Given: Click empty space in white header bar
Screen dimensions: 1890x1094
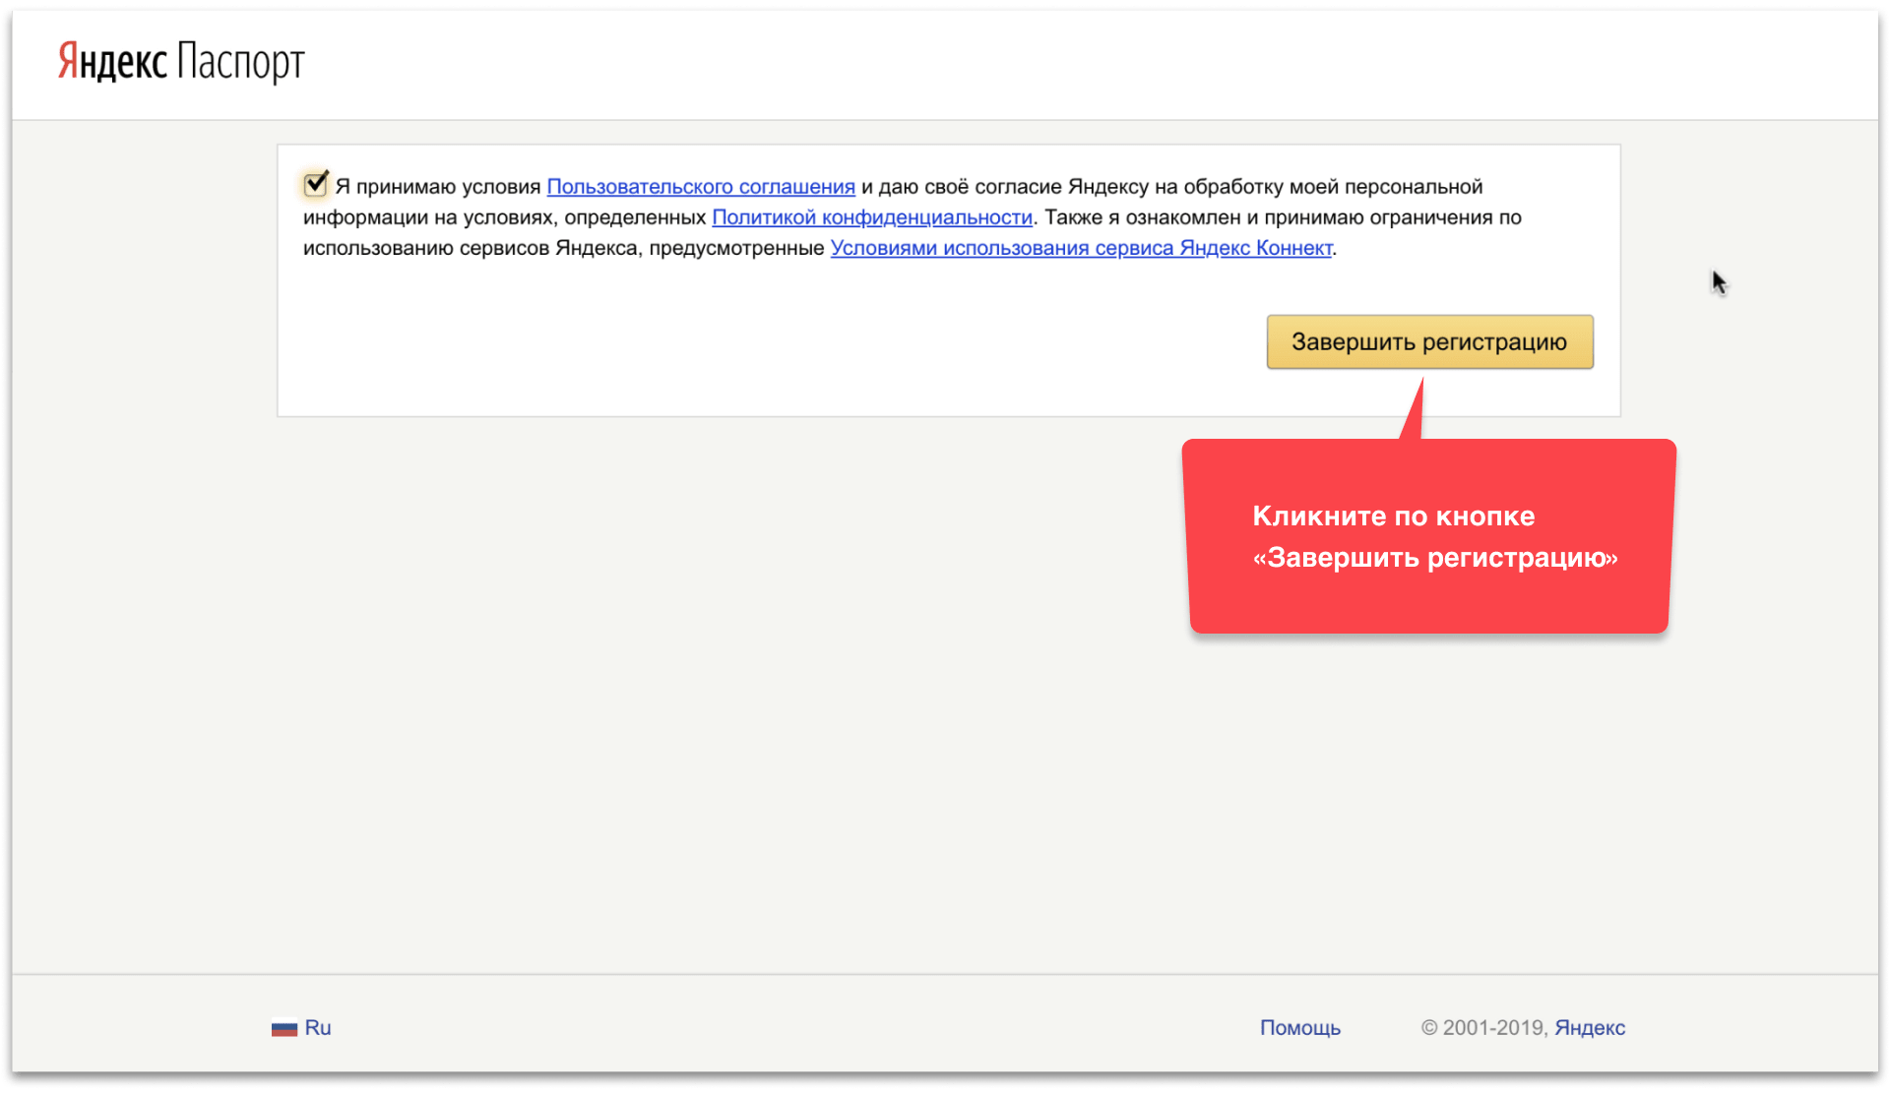Looking at the screenshot, I should [x=984, y=64].
